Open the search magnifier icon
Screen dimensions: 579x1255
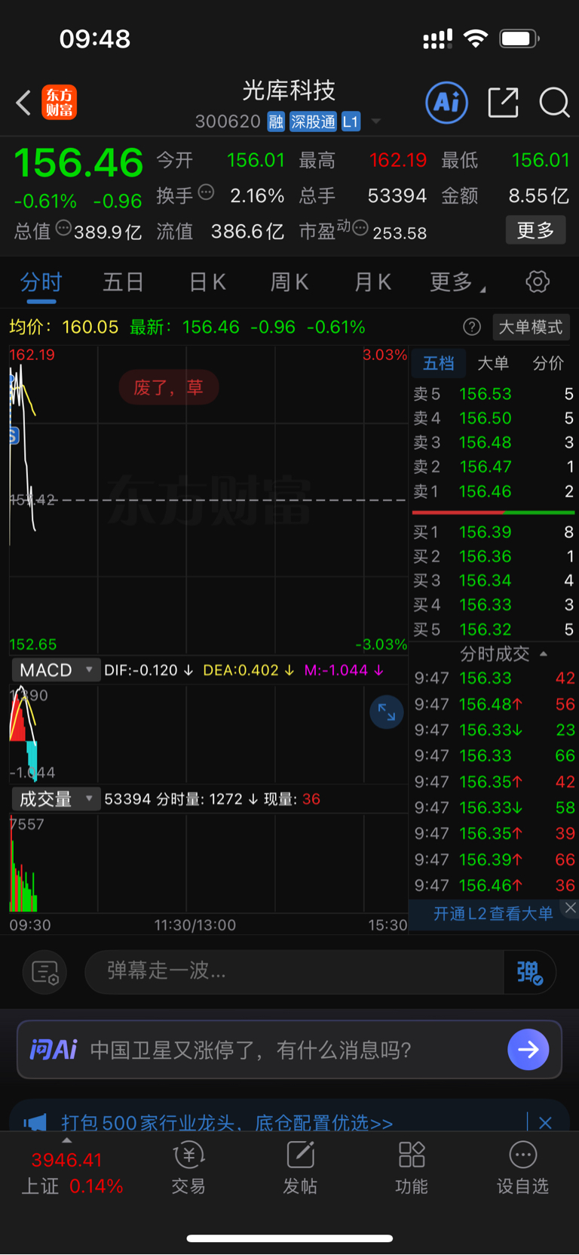pos(554,103)
